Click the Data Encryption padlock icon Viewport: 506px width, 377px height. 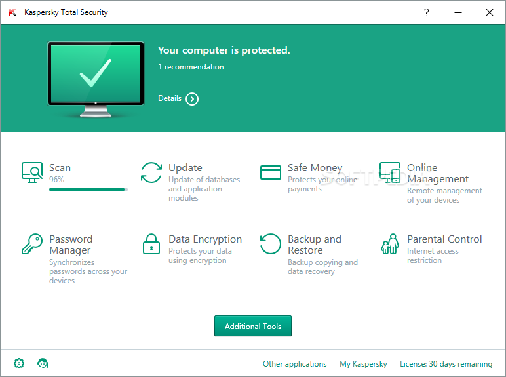click(151, 244)
